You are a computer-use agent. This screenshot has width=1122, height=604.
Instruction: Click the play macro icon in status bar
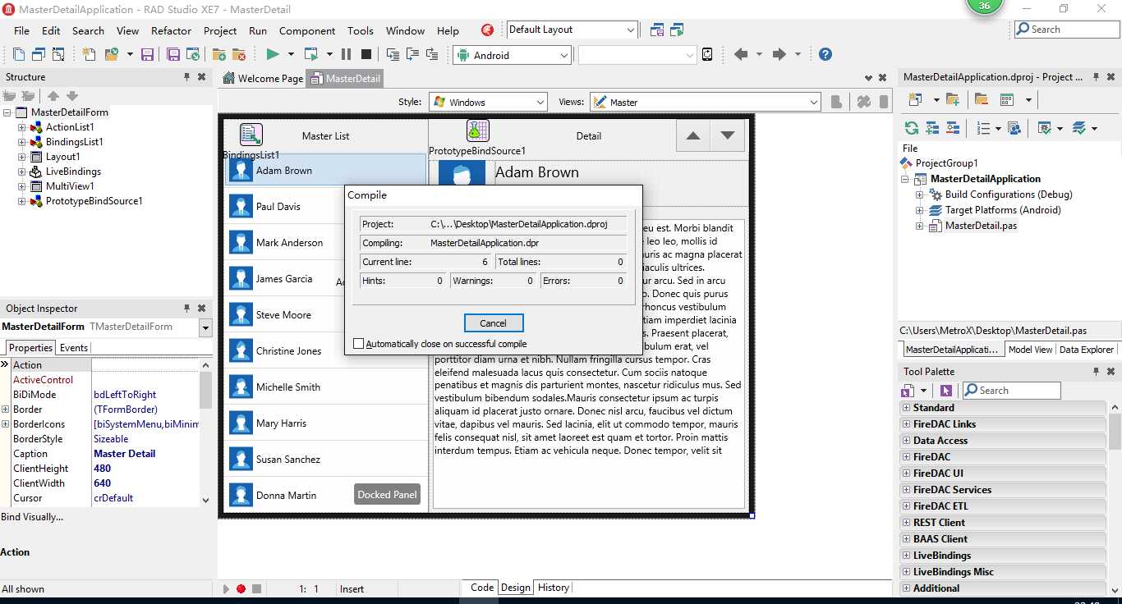coord(226,589)
